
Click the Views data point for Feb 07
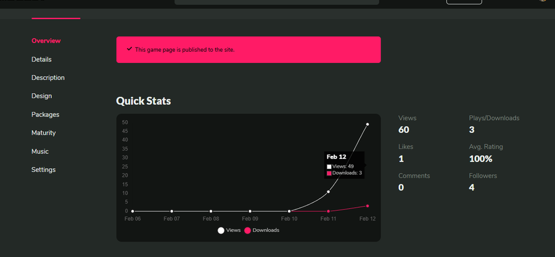tap(171, 211)
